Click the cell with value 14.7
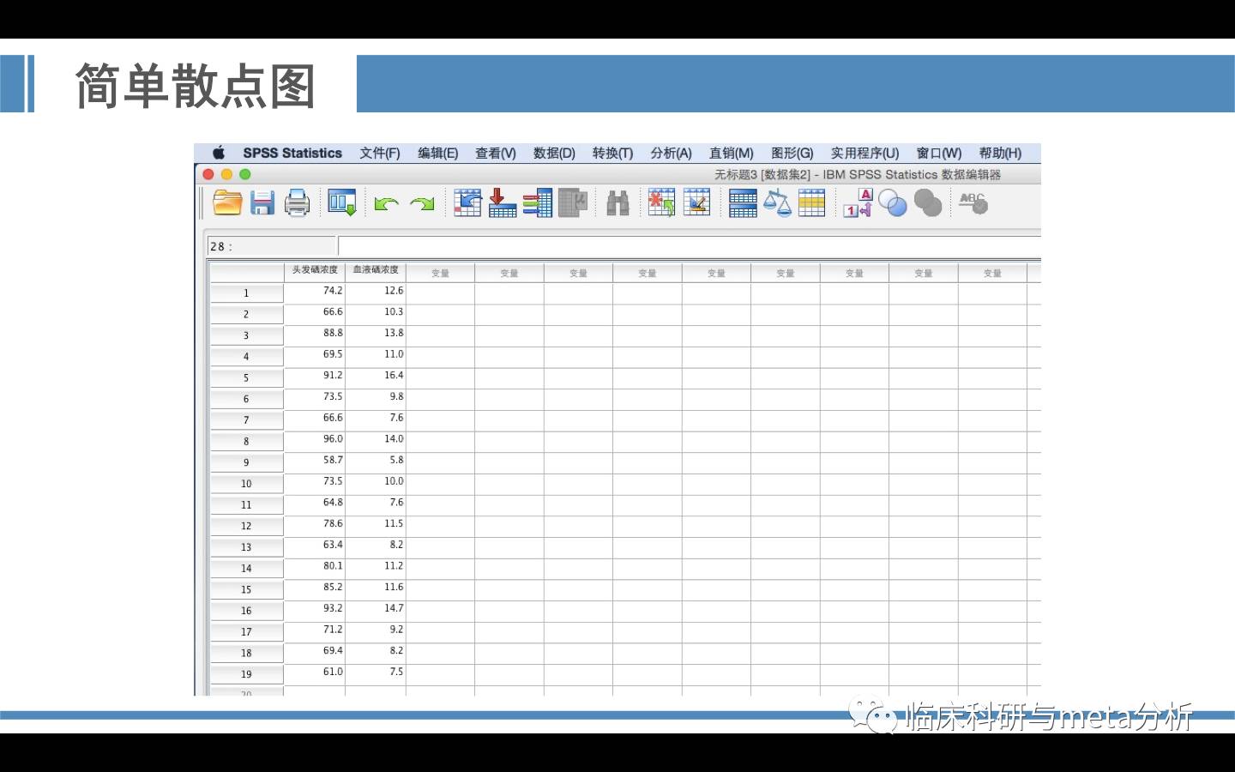The width and height of the screenshot is (1235, 772). [376, 610]
